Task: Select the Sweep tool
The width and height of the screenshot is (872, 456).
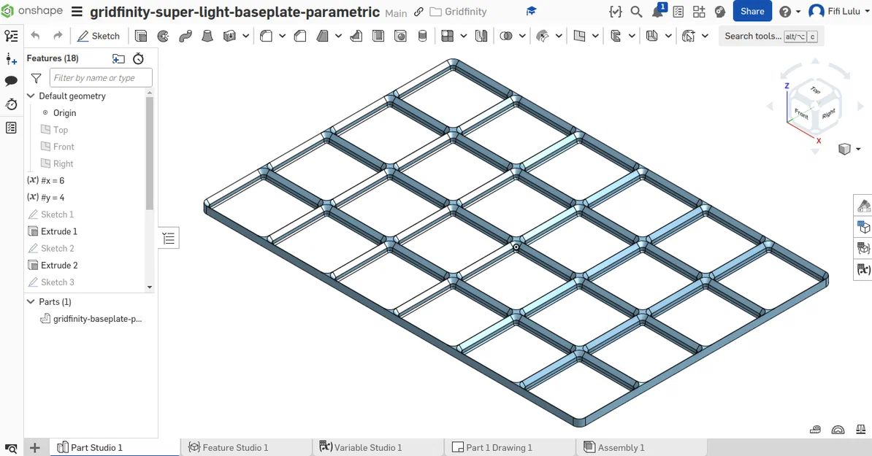Action: (185, 35)
